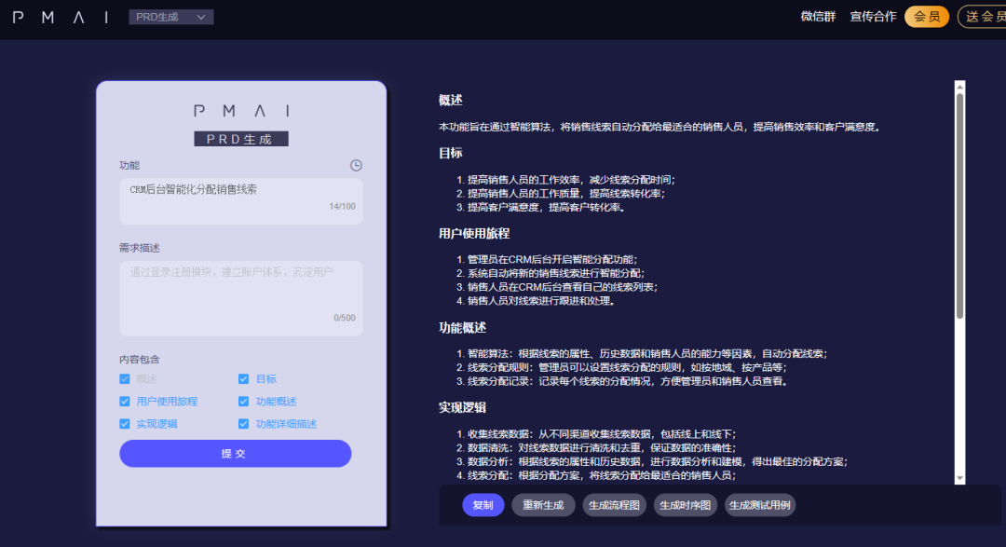Uncheck the 目标 content checkbox
Viewport: 1006px width, 547px height.
pyautogui.click(x=243, y=378)
